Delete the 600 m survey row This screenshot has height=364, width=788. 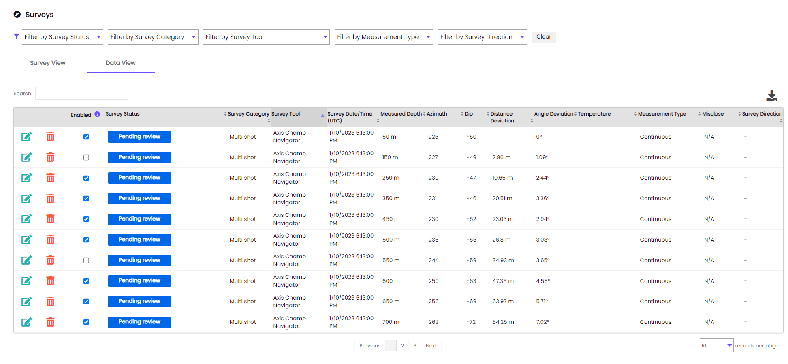click(x=50, y=281)
